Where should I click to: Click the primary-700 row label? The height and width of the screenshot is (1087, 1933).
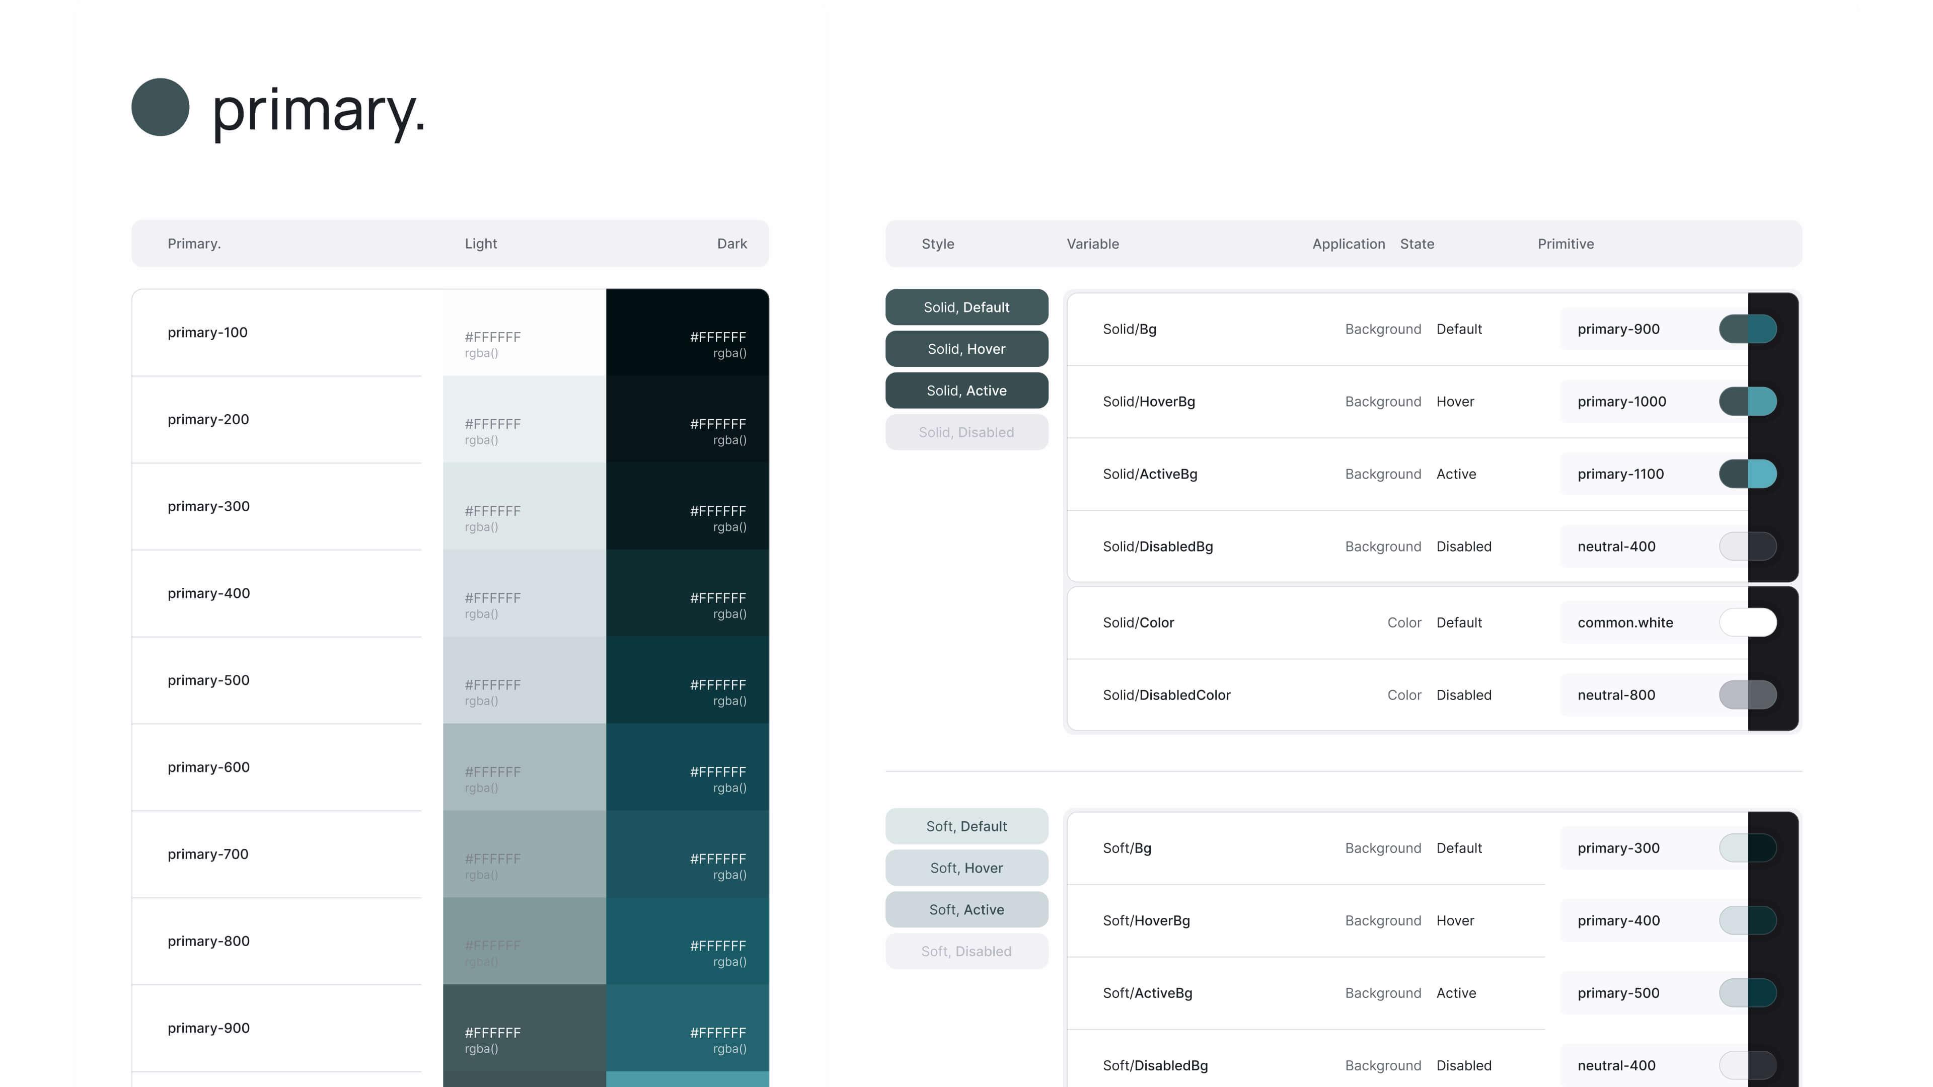point(208,855)
